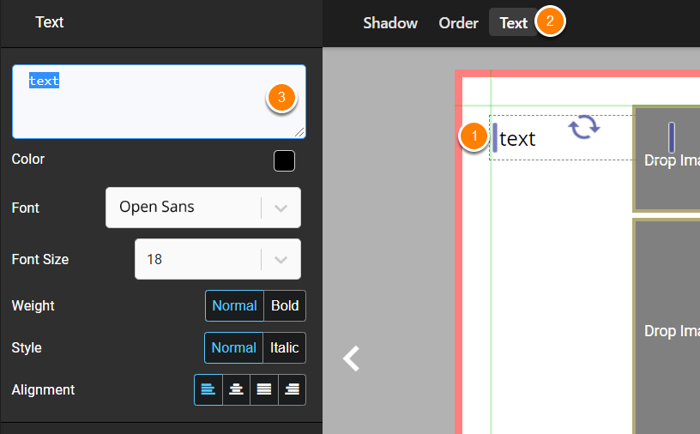The width and height of the screenshot is (700, 434).
Task: Open the Font Size dropdown showing 18
Action: 218,259
